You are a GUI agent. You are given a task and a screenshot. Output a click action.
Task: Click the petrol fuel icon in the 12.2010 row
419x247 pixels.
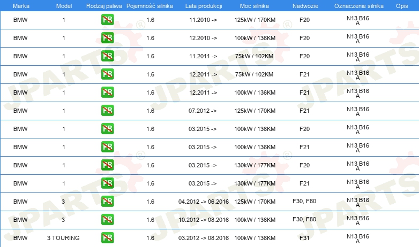tap(107, 37)
